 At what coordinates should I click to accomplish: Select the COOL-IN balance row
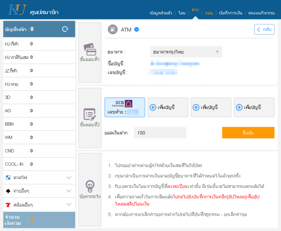click(x=39, y=164)
